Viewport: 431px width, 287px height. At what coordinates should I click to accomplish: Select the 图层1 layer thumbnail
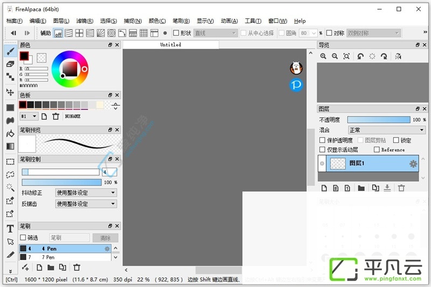[338, 163]
